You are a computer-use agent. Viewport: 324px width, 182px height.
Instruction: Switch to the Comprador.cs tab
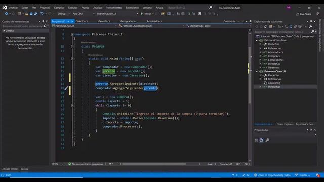pos(128,21)
